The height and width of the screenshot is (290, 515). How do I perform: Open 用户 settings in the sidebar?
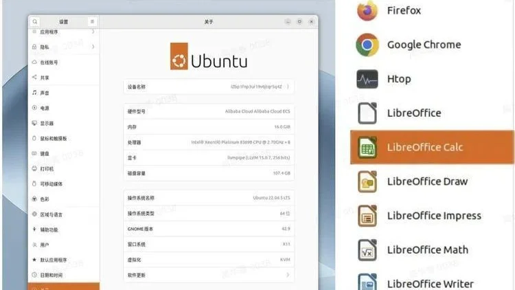(64, 245)
